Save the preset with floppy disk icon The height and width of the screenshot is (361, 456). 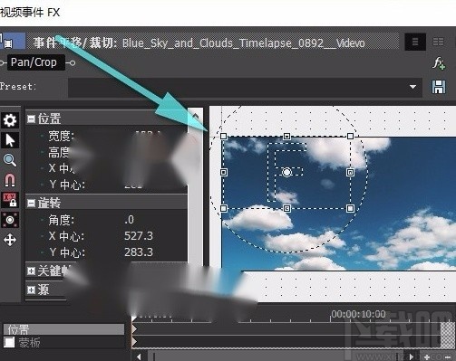click(x=439, y=87)
